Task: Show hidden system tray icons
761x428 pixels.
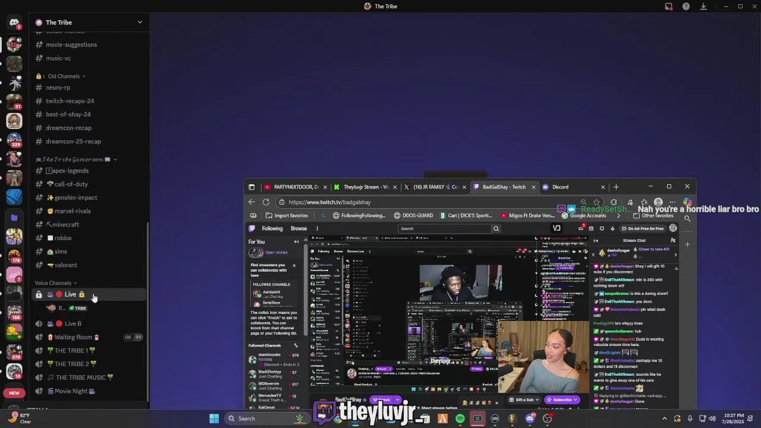Action: pyautogui.click(x=665, y=418)
